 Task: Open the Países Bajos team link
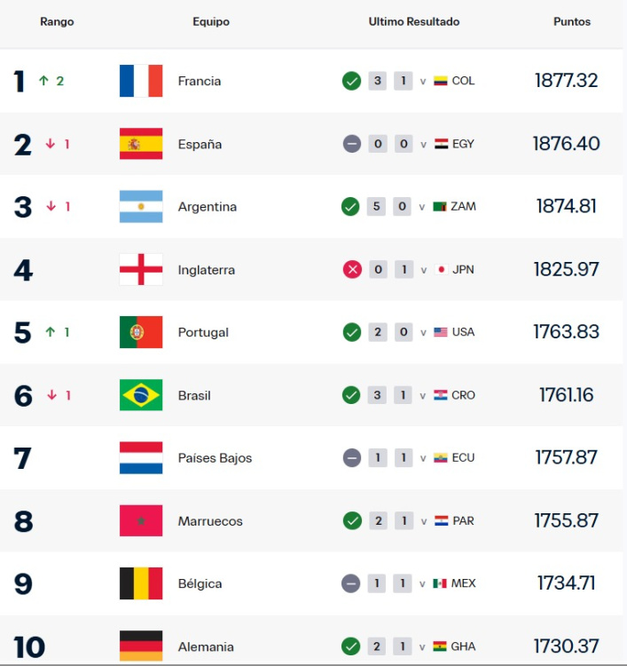[215, 458]
